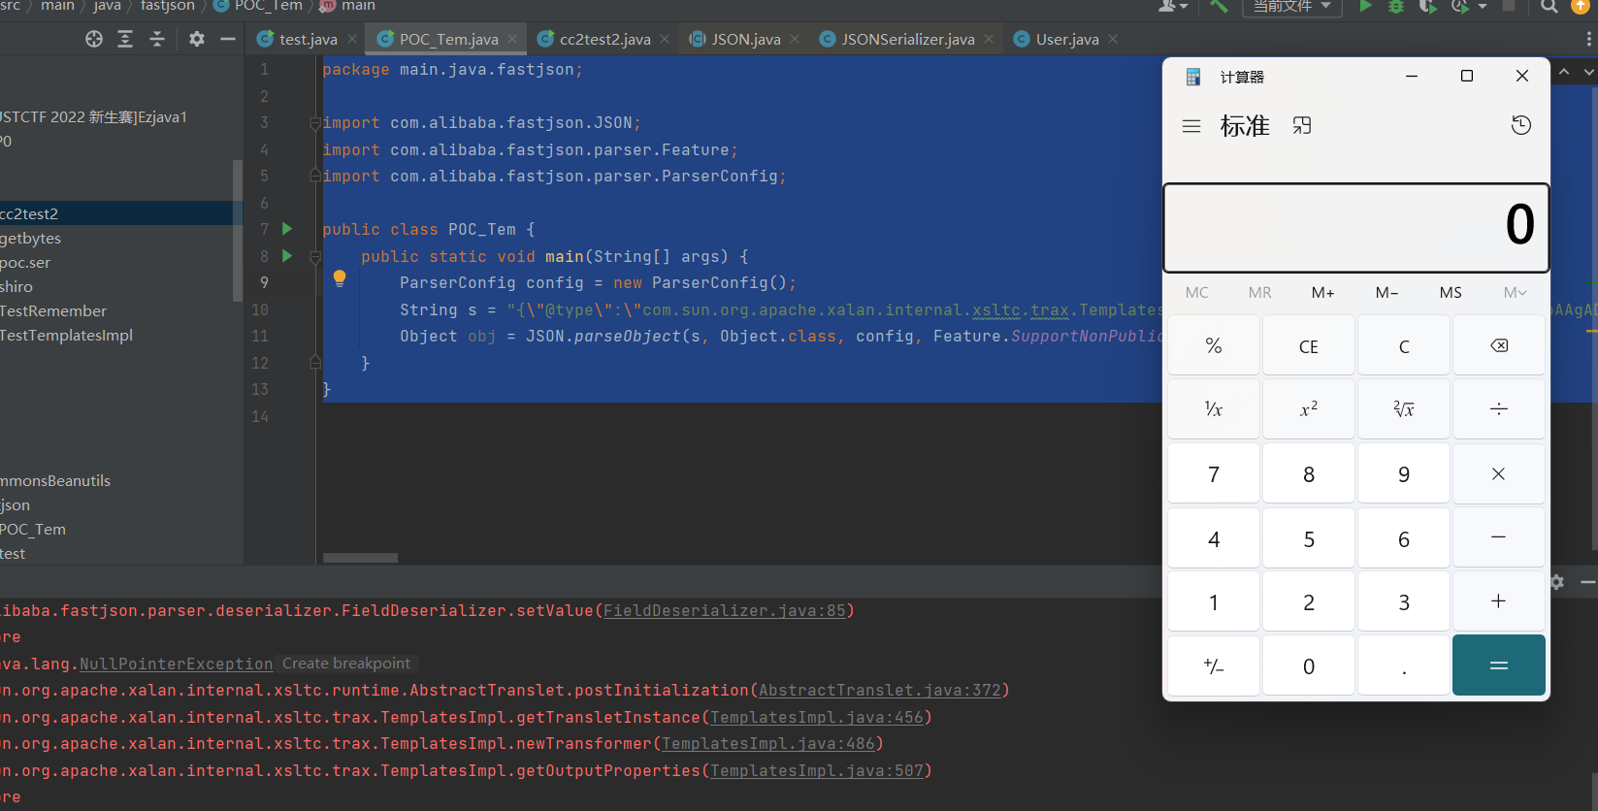Click Select Opened File locate icon
1598x811 pixels.
94,39
